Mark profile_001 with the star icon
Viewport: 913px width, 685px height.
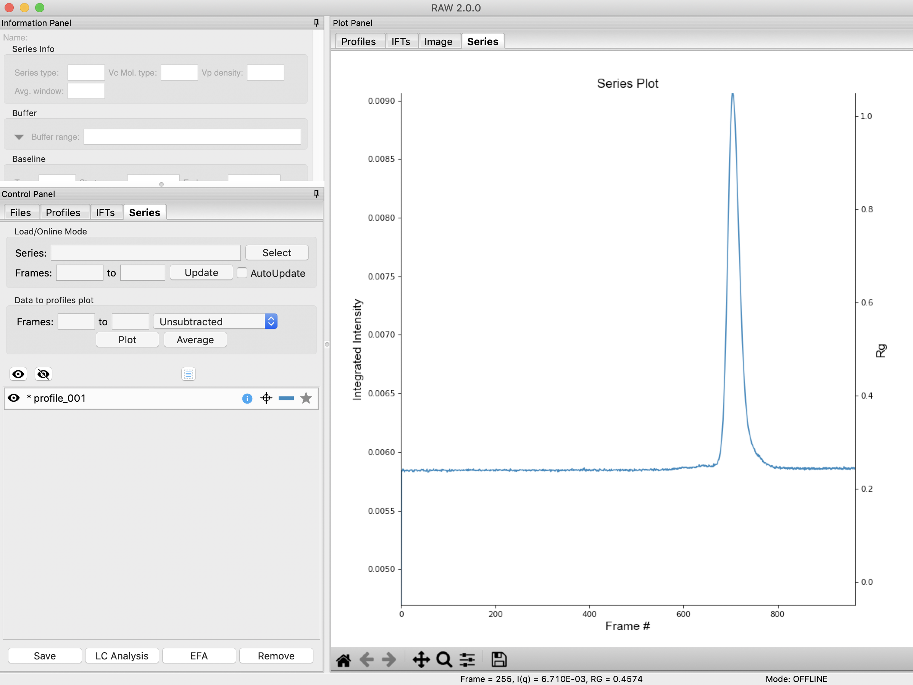coord(306,398)
